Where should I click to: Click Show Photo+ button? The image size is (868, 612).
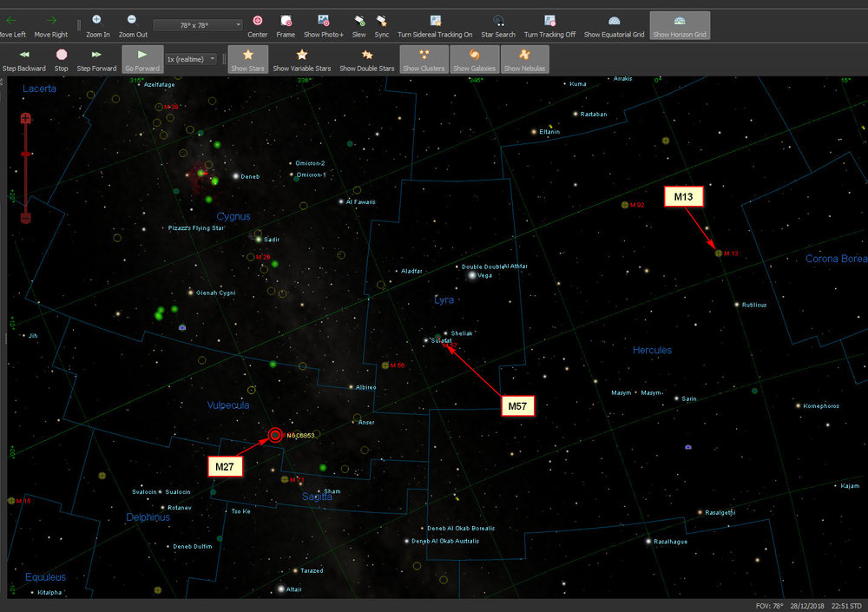[x=323, y=26]
